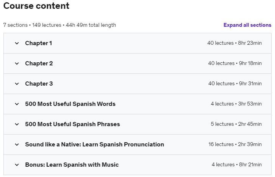
Task: Expand the Sound like a Native section chevron
Action: (17, 145)
